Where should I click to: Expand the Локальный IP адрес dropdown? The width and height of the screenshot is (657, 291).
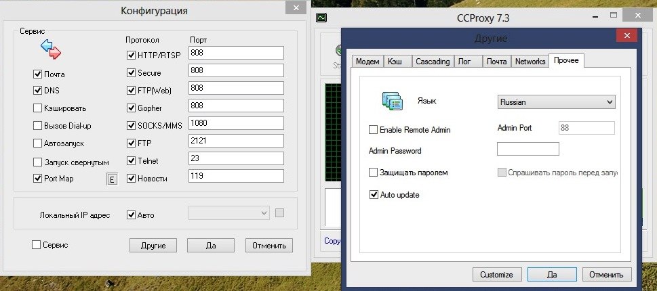[228, 213]
